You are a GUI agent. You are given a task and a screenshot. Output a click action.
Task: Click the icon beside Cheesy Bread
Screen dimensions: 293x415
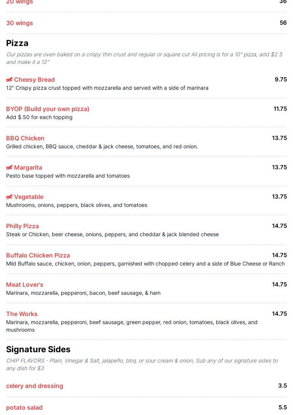point(10,80)
